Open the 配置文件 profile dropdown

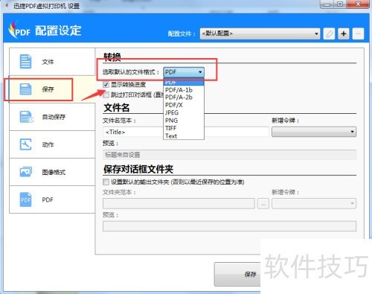260,33
